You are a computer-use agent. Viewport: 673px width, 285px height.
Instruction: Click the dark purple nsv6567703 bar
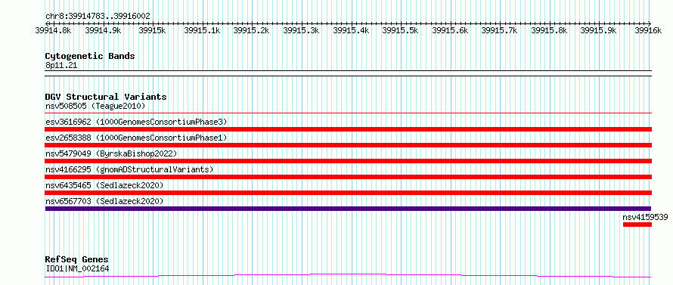(348, 209)
